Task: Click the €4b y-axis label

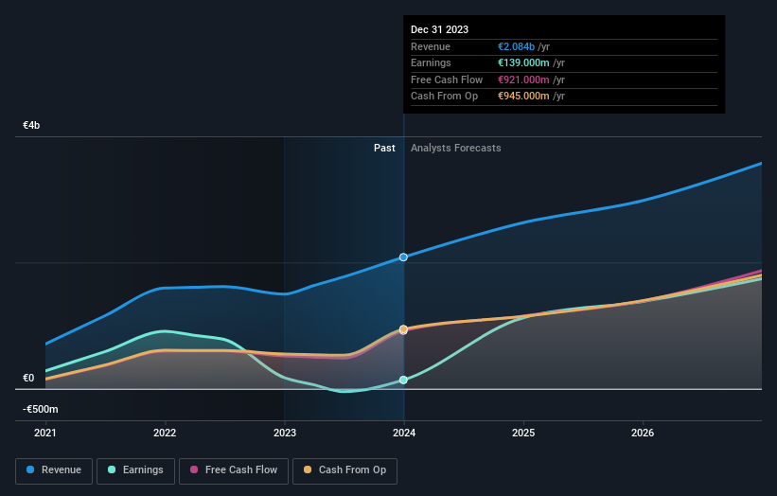Action: click(31, 125)
